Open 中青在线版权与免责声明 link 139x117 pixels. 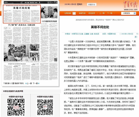[x=13, y=91]
